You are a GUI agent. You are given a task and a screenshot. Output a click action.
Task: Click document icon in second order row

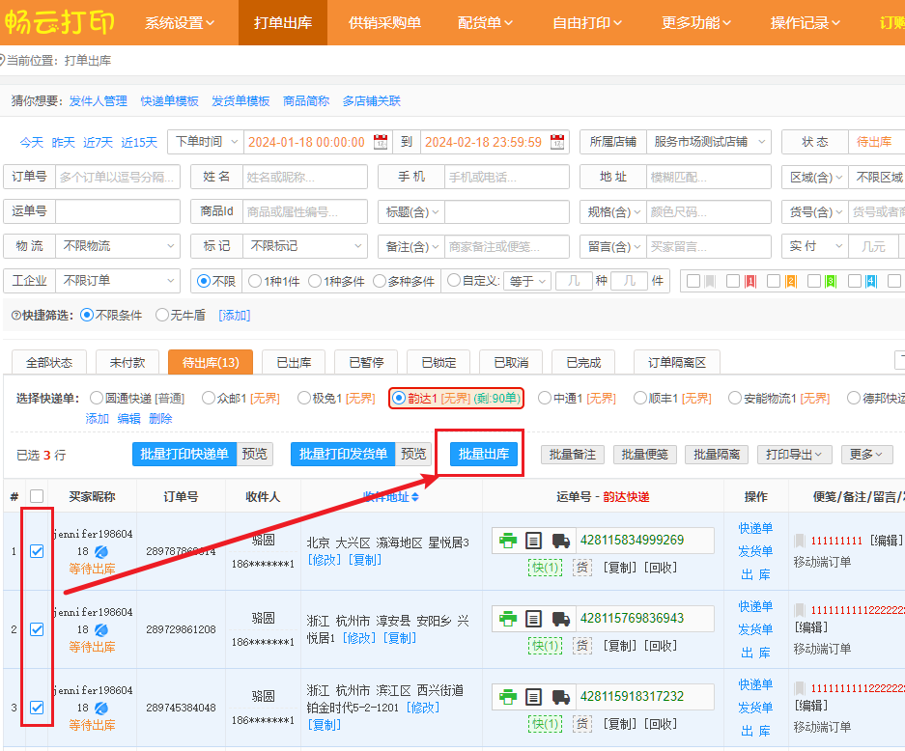[534, 619]
